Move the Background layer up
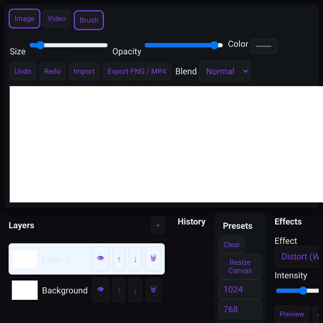323x323 pixels. (119, 290)
